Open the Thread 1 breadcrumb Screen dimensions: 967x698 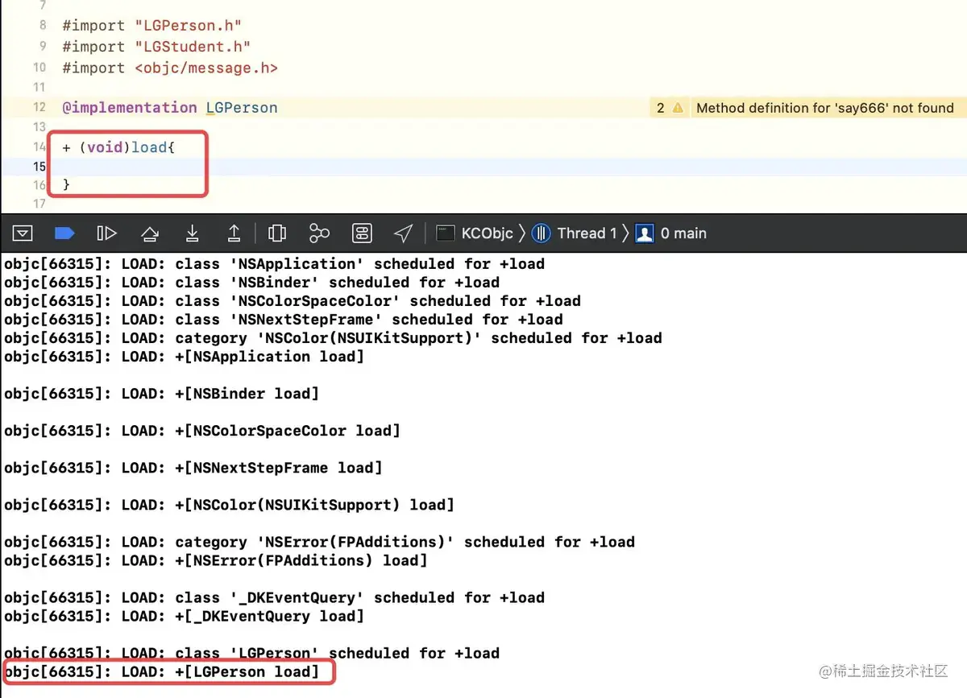click(x=575, y=233)
